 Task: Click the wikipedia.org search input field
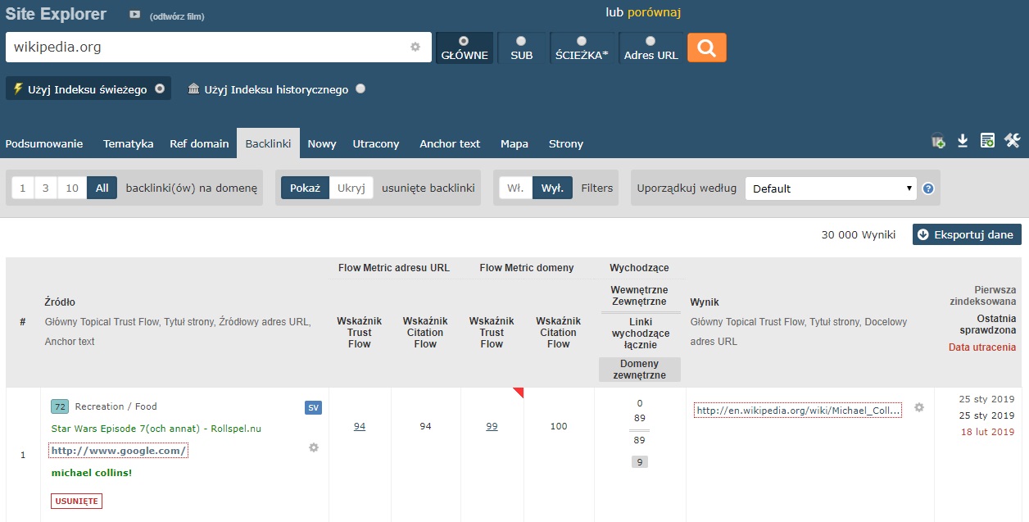209,48
